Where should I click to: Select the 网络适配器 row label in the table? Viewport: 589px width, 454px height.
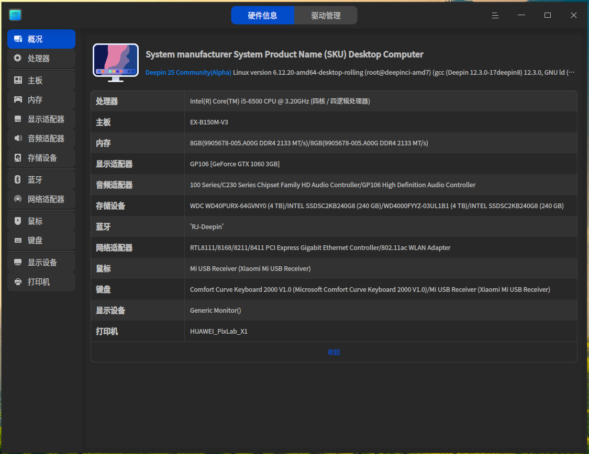[114, 247]
